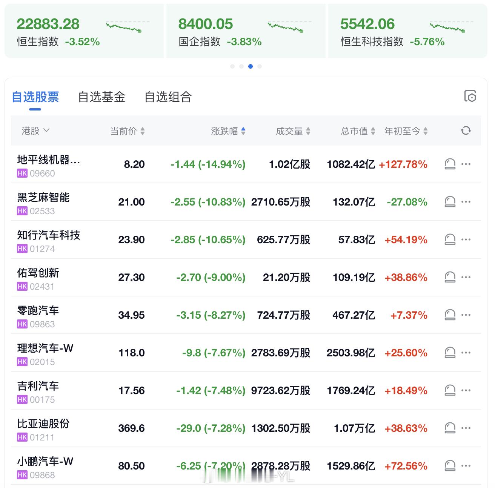Select second carousel pagination dot
This screenshot has width=495, height=488.
click(241, 66)
